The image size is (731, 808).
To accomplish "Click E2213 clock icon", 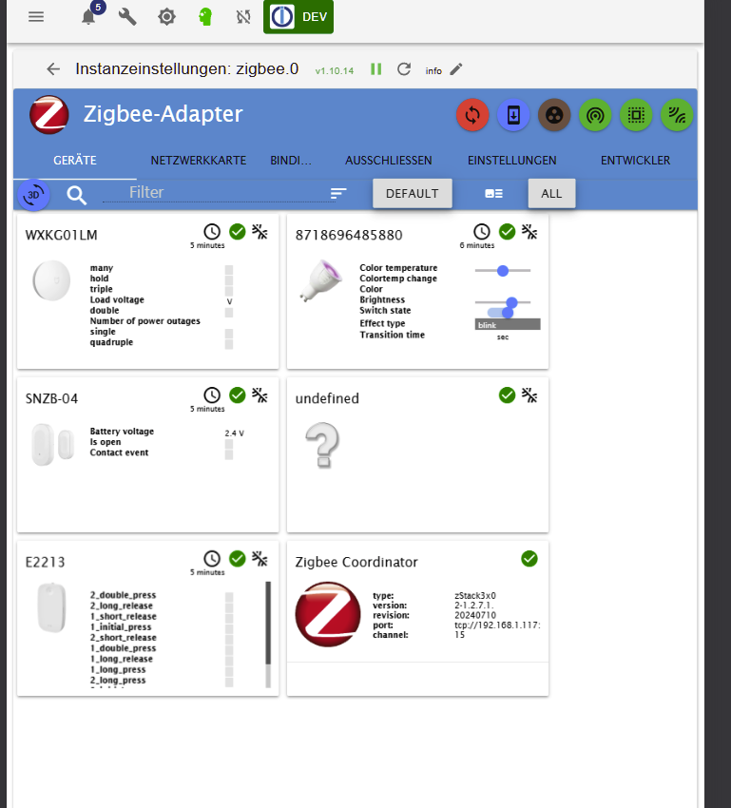I will click(x=212, y=559).
